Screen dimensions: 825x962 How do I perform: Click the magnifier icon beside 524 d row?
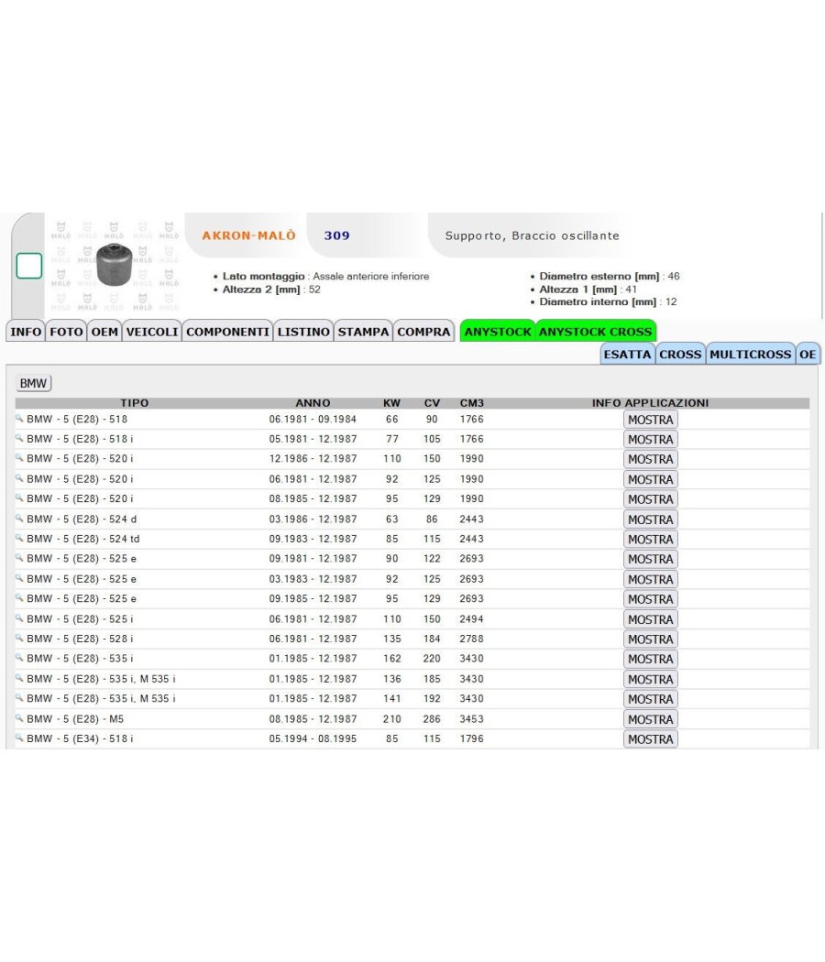pos(19,519)
